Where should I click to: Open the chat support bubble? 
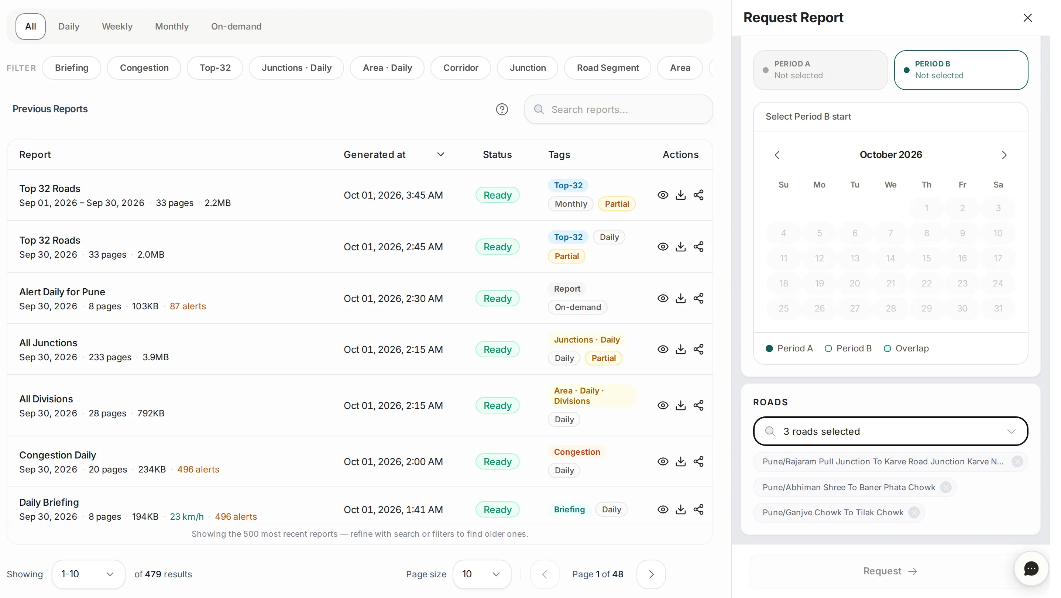pyautogui.click(x=1030, y=569)
